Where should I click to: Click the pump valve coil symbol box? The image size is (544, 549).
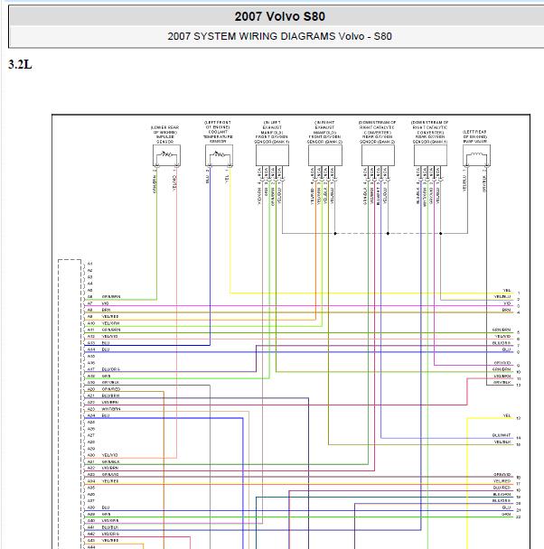pos(476,155)
